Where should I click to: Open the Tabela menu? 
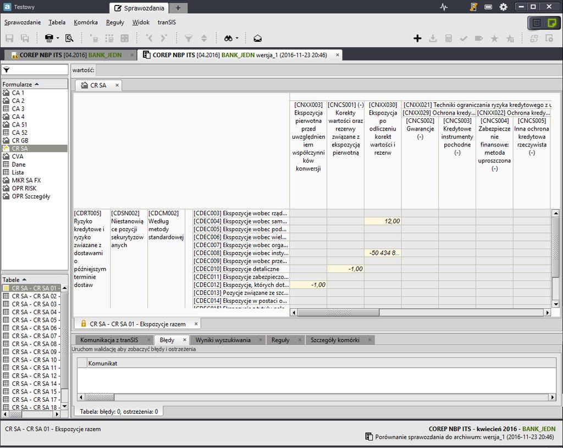click(57, 23)
